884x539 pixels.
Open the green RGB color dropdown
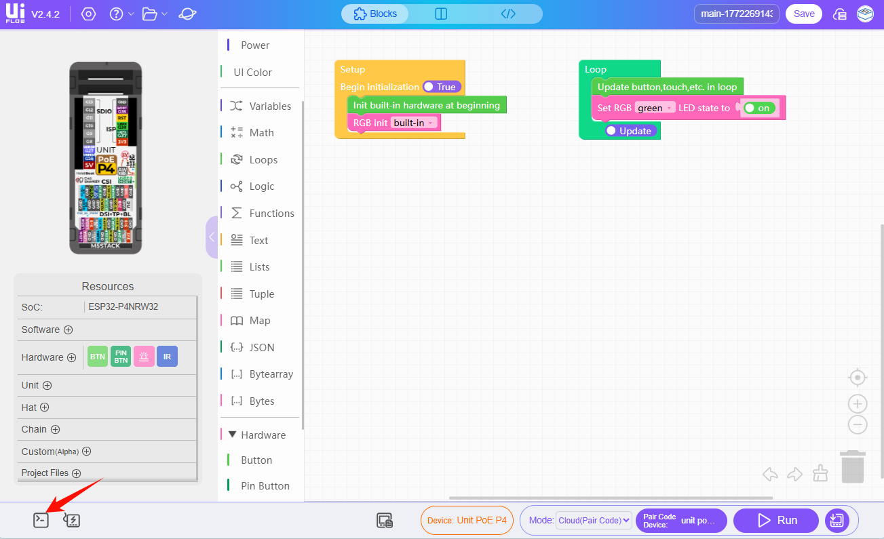pyautogui.click(x=655, y=108)
